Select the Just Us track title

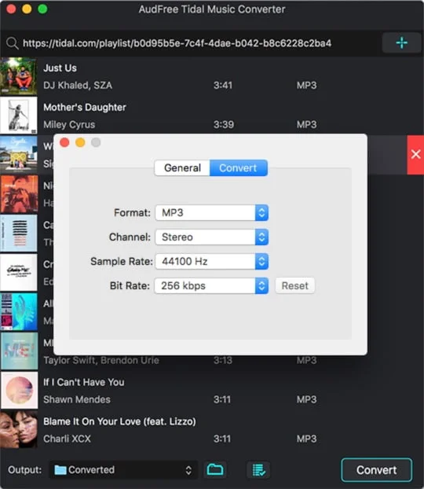pyautogui.click(x=60, y=68)
